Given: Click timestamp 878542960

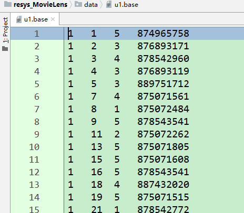Looking at the screenshot, I should pyautogui.click(x=163, y=59).
